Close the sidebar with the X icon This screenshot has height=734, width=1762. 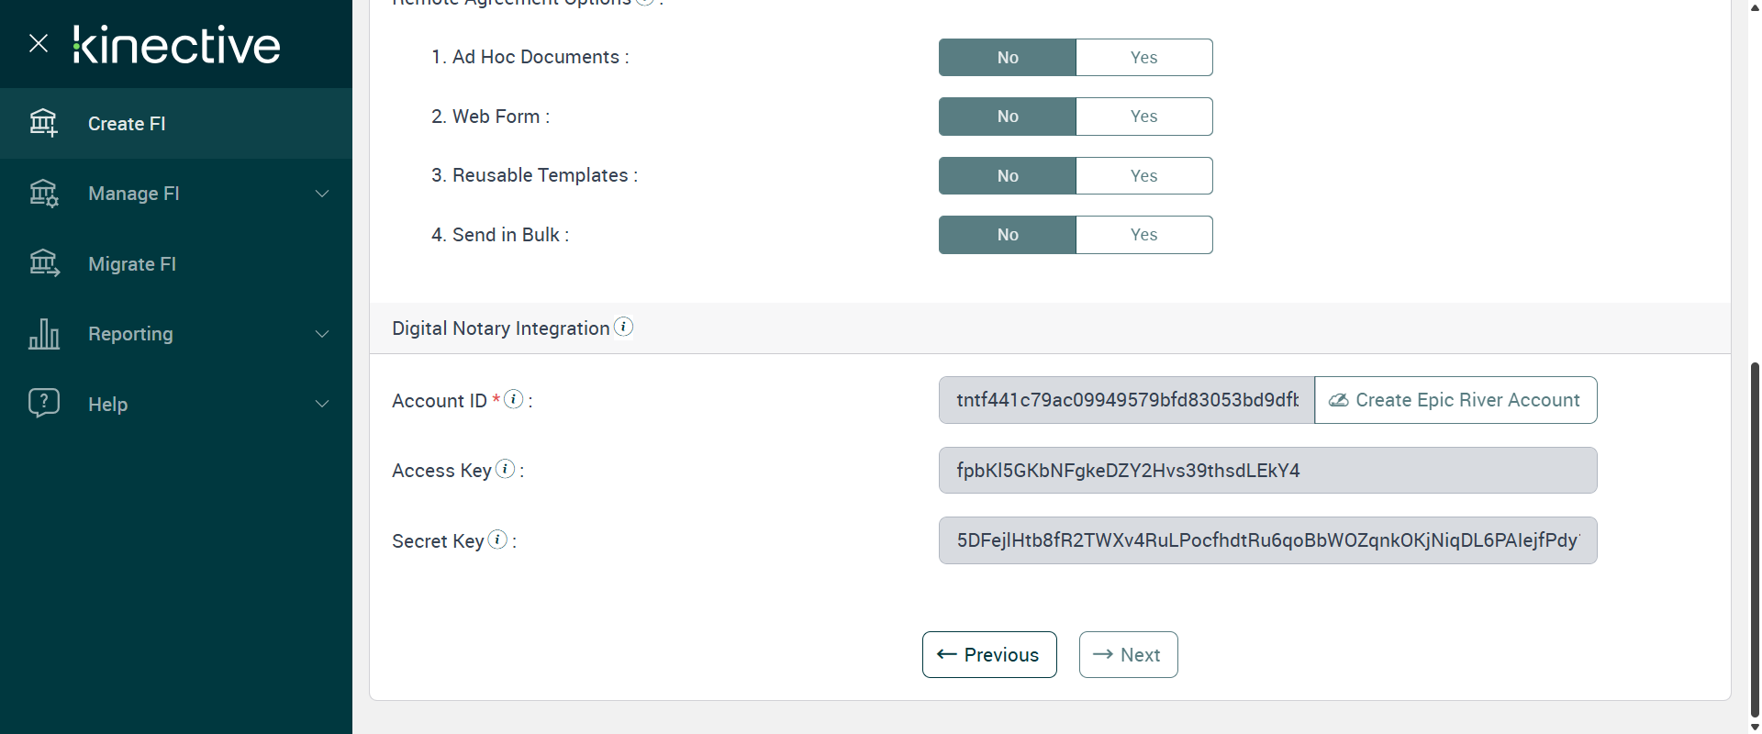(x=39, y=43)
